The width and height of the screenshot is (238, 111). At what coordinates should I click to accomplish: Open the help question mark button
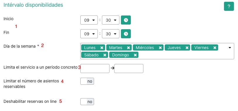[x=229, y=6]
